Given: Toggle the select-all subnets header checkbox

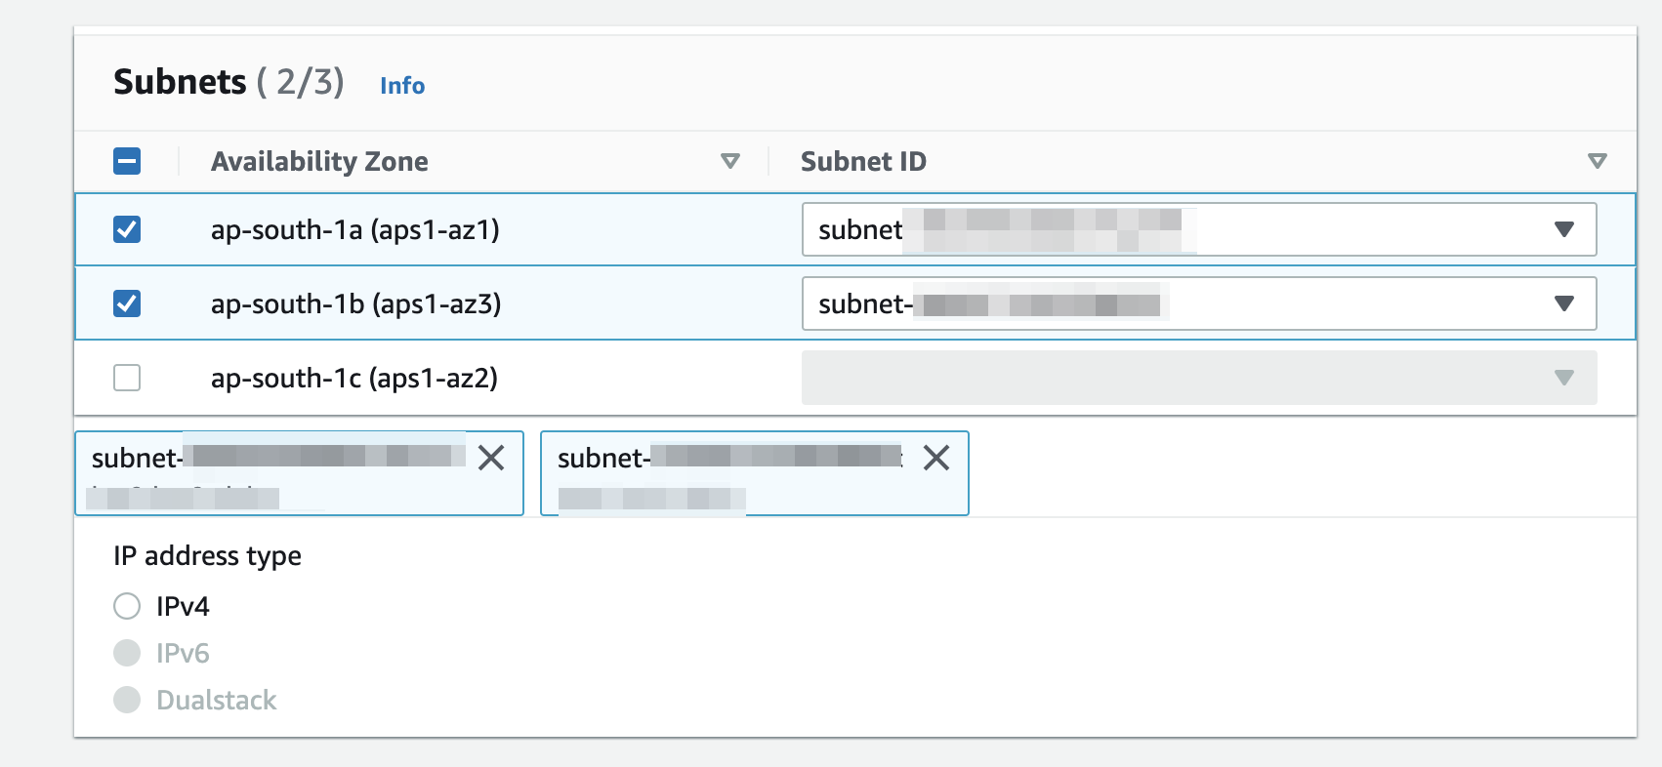Looking at the screenshot, I should 127,161.
